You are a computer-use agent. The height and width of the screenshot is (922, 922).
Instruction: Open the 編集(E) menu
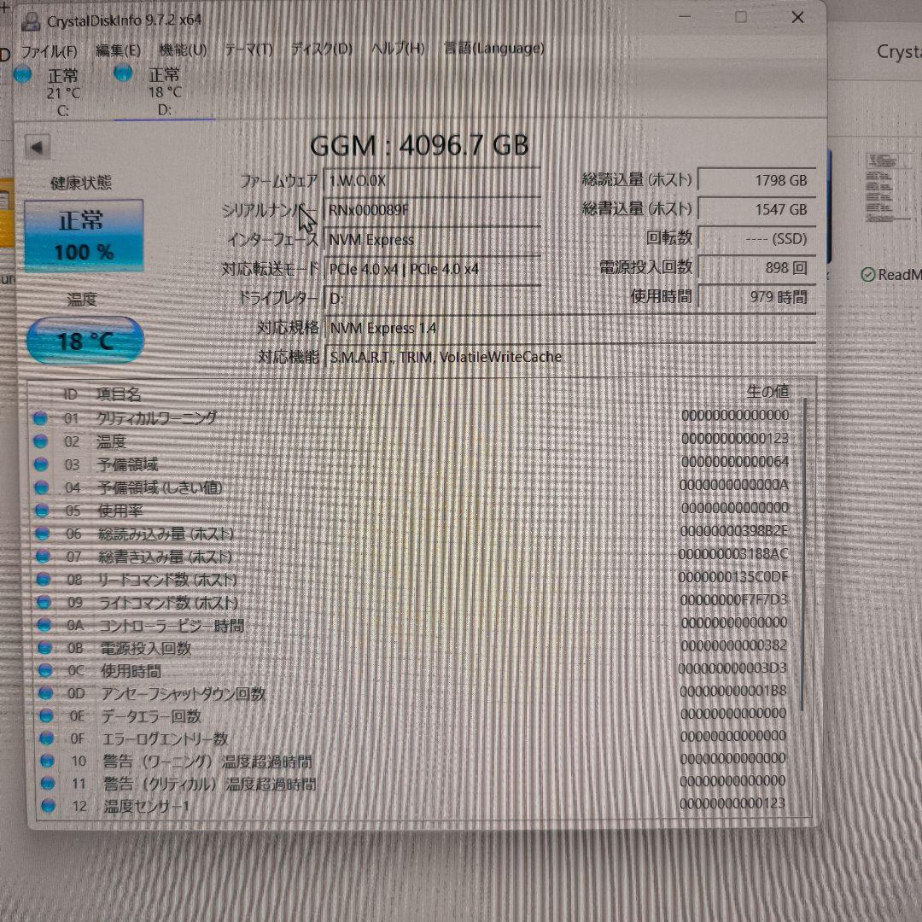tap(118, 50)
